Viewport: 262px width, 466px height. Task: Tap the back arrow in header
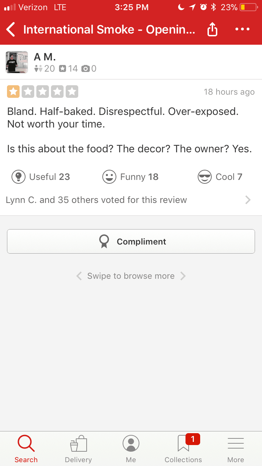point(11,30)
